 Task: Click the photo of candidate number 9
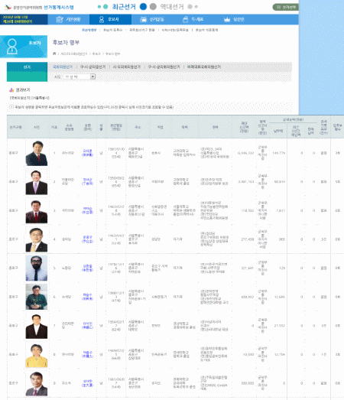(x=37, y=383)
